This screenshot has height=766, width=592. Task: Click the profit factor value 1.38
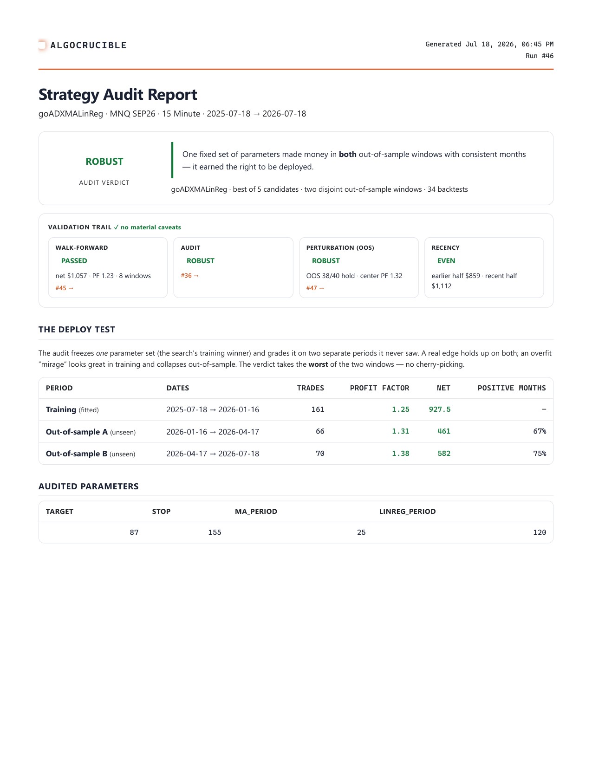tap(401, 454)
